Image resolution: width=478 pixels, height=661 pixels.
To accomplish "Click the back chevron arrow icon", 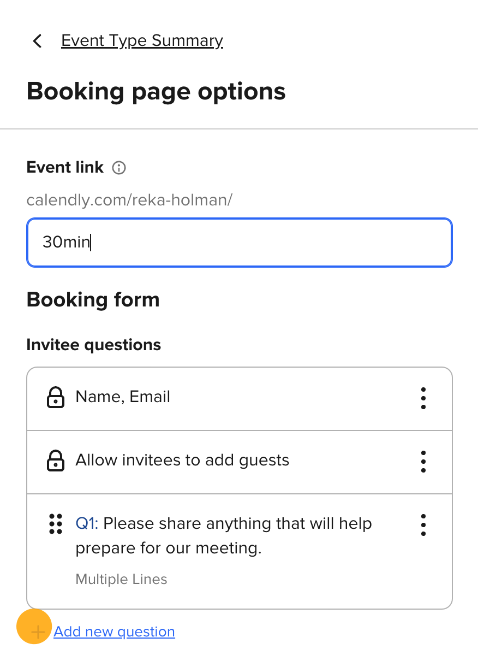I will pos(37,41).
